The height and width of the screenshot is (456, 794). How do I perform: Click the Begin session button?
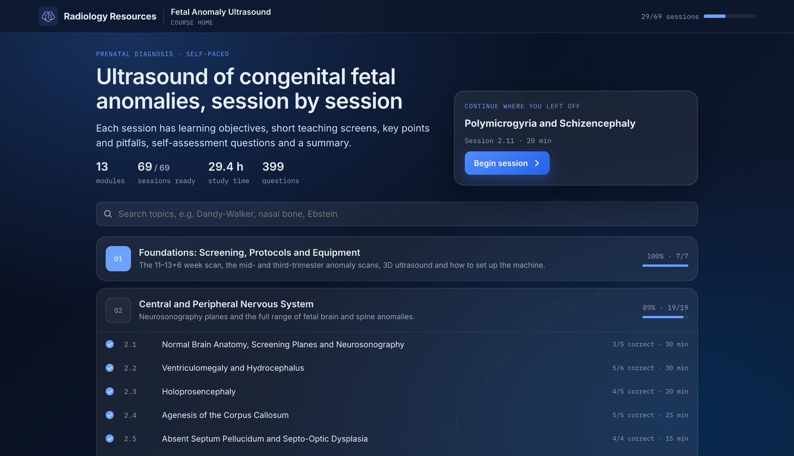507,163
